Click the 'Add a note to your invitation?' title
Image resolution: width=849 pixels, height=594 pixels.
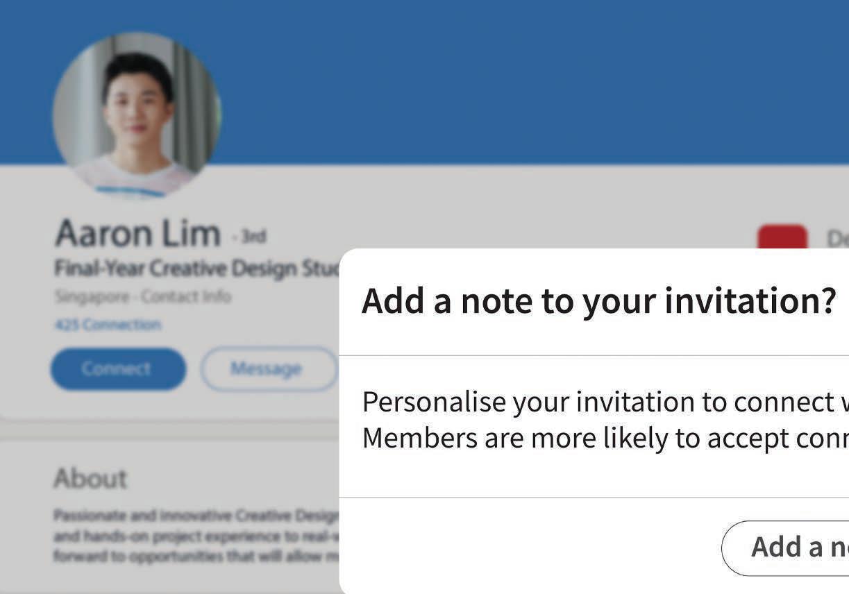coord(598,300)
